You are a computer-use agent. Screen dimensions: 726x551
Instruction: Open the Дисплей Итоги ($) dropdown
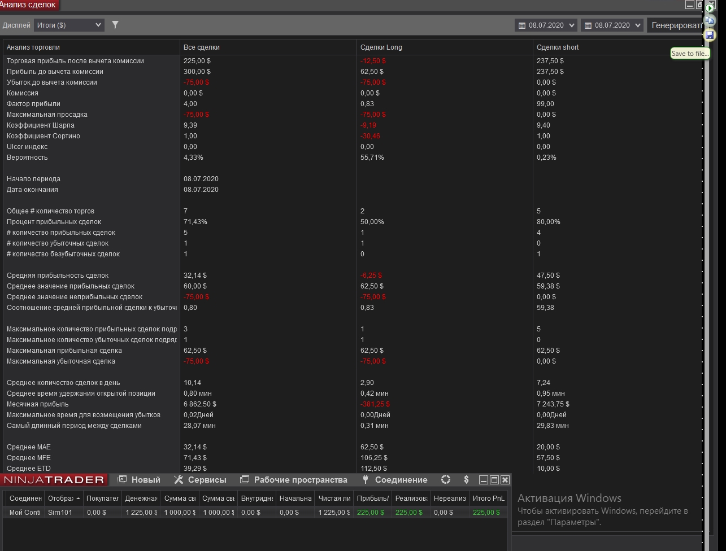(x=69, y=25)
